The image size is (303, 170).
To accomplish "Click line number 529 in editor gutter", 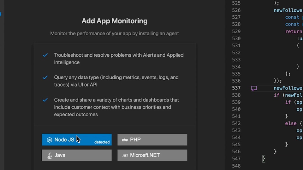I will click(236, 31).
